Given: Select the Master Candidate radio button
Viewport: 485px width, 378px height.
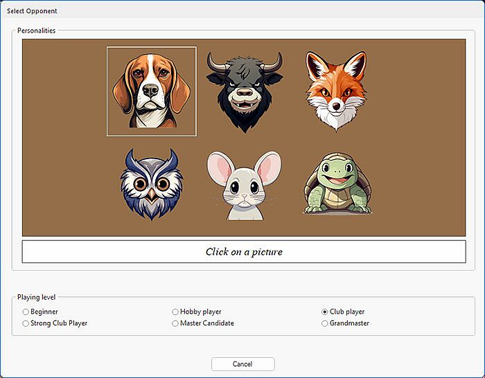Looking at the screenshot, I should tap(175, 323).
